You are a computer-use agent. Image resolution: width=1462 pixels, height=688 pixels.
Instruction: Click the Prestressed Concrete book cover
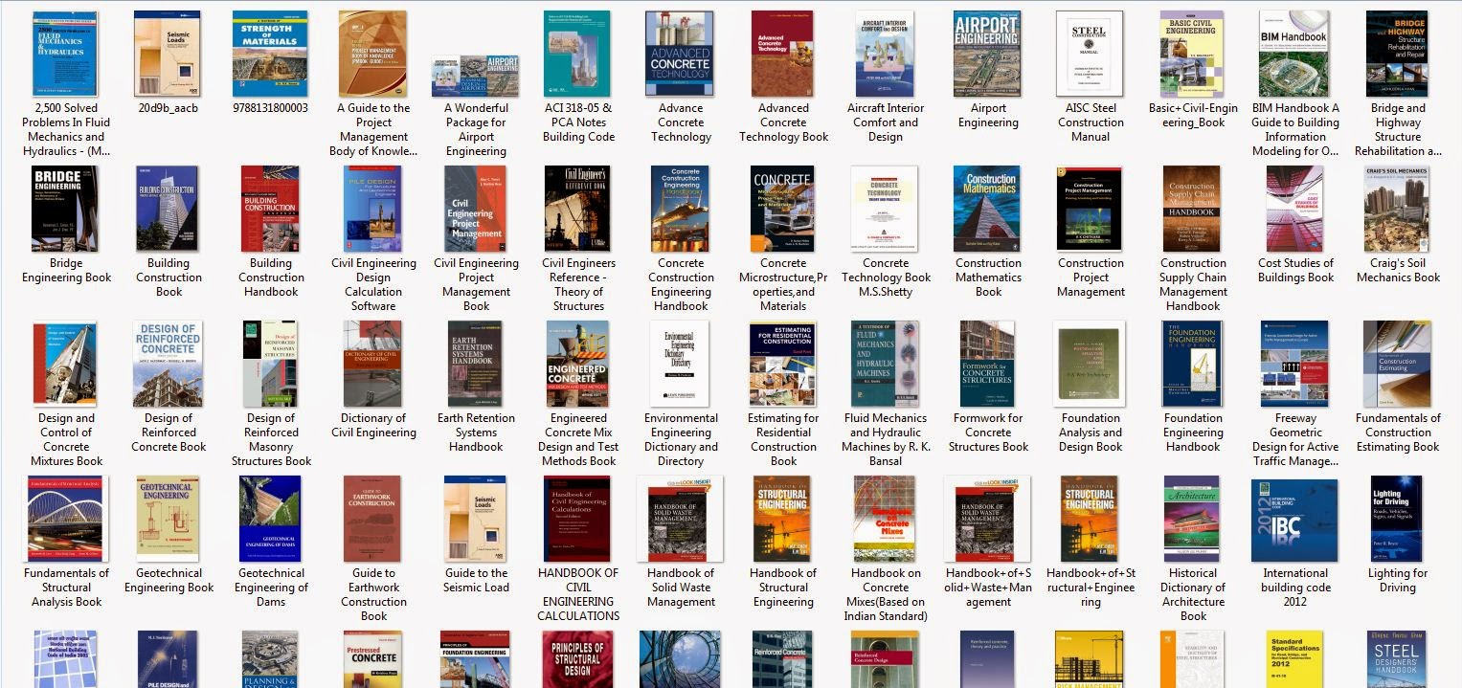point(372,659)
